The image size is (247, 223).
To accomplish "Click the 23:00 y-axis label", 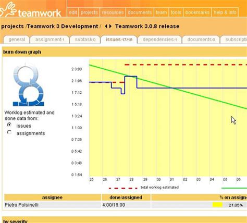I will (x=77, y=69).
